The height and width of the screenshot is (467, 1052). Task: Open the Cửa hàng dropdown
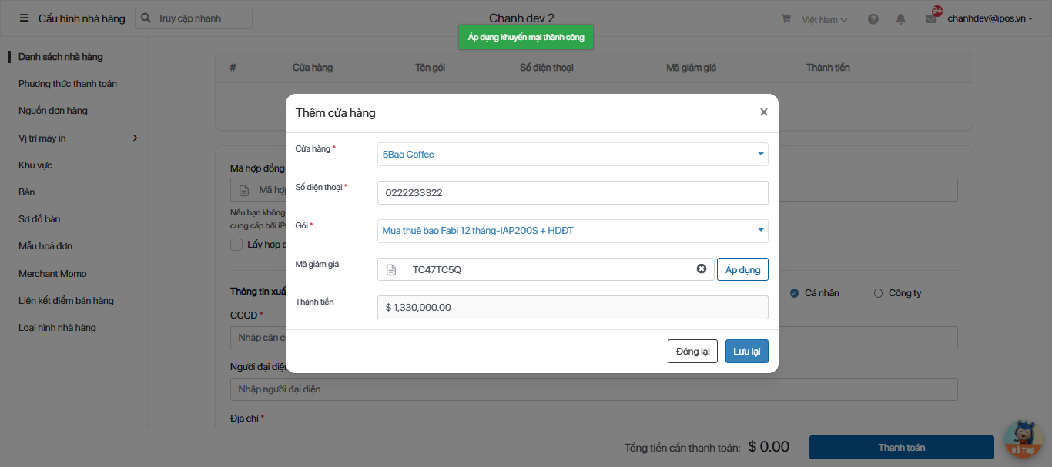coord(572,154)
